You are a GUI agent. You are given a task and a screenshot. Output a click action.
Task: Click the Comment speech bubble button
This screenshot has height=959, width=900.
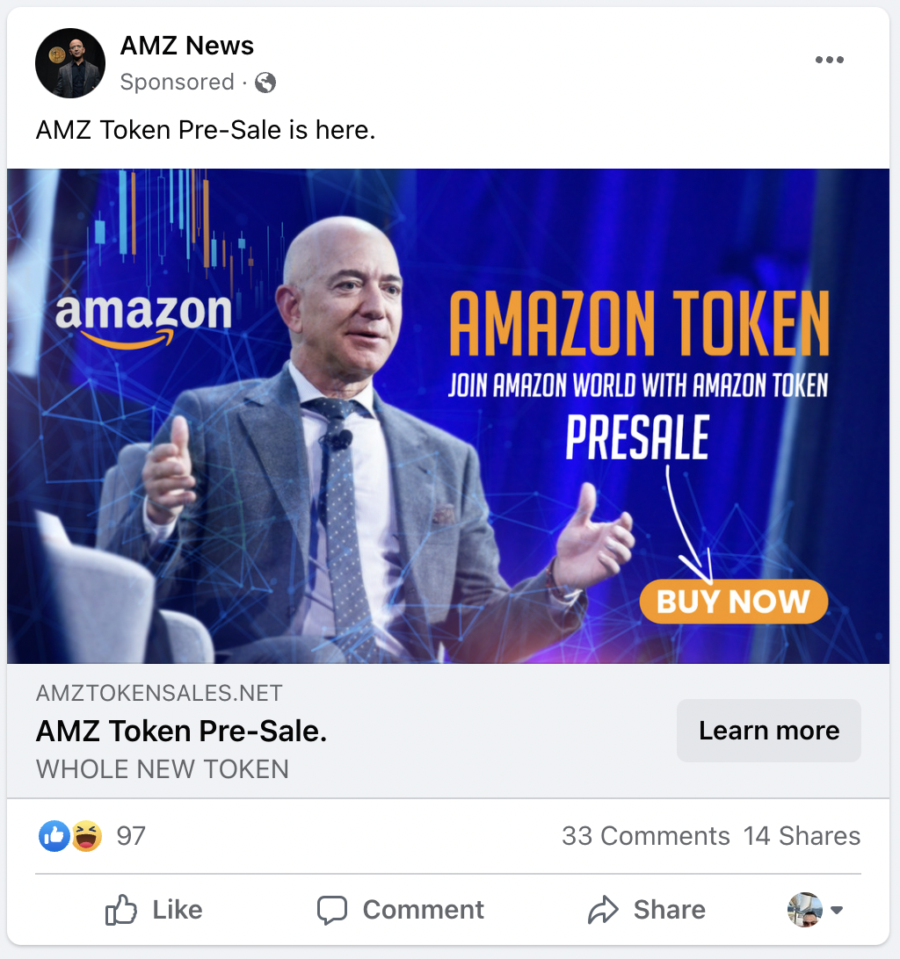[401, 910]
